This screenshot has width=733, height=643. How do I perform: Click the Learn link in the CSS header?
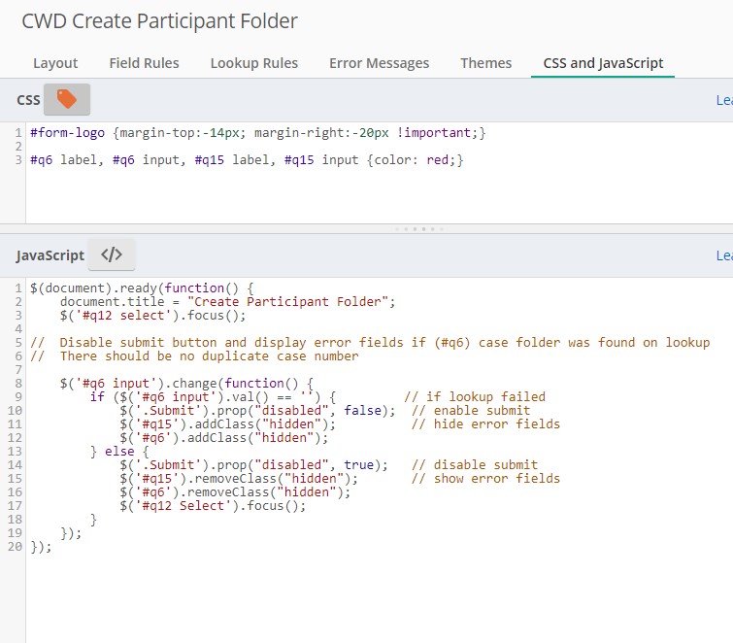pos(723,100)
